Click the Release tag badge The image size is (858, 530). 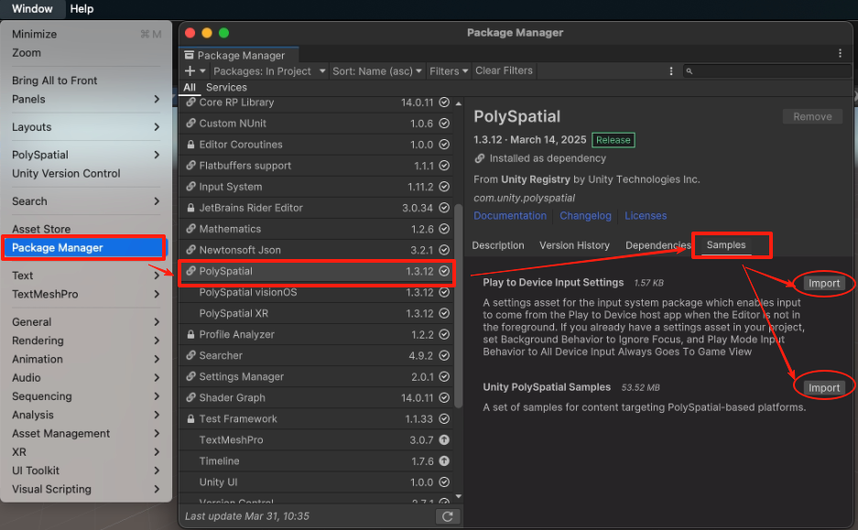point(613,140)
